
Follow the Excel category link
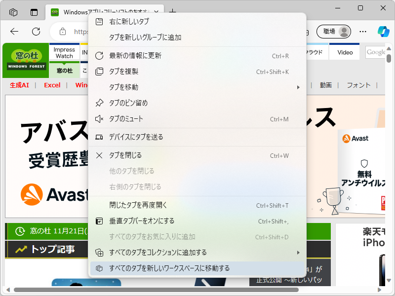coord(52,85)
